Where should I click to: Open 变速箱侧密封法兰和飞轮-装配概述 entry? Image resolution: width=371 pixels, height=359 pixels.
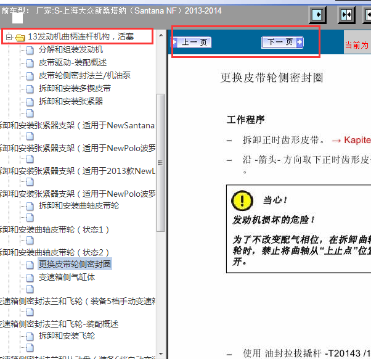click(x=59, y=324)
